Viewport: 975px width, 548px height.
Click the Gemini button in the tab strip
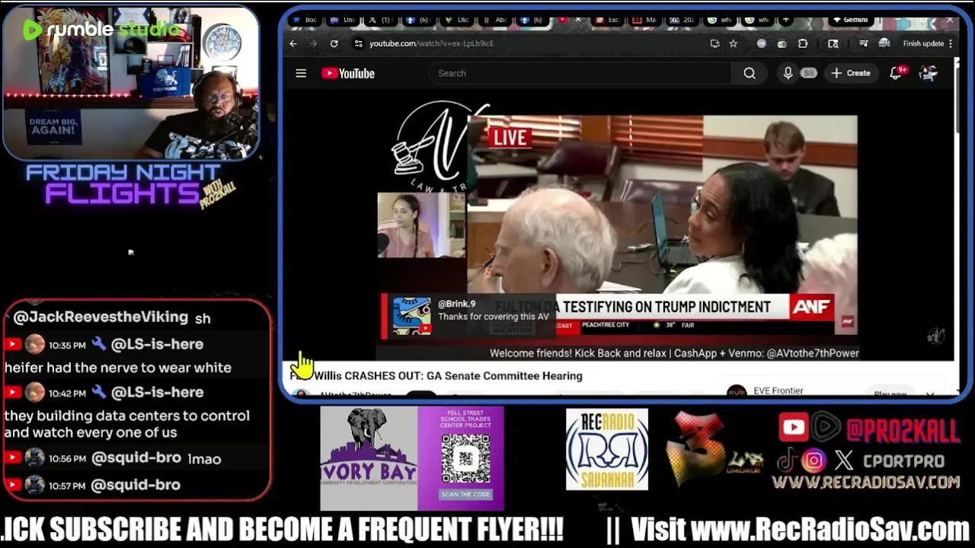pos(850,20)
